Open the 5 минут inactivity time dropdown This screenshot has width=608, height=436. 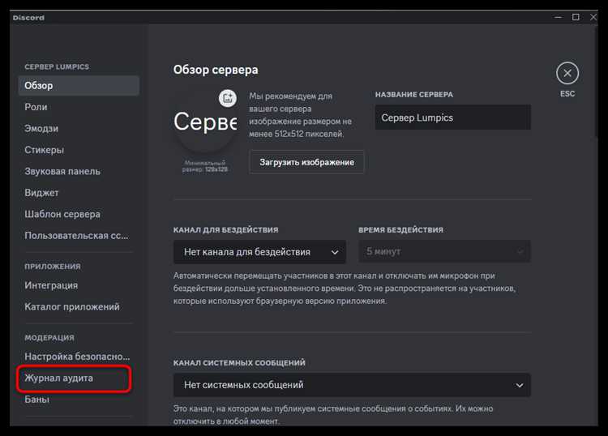pos(444,251)
